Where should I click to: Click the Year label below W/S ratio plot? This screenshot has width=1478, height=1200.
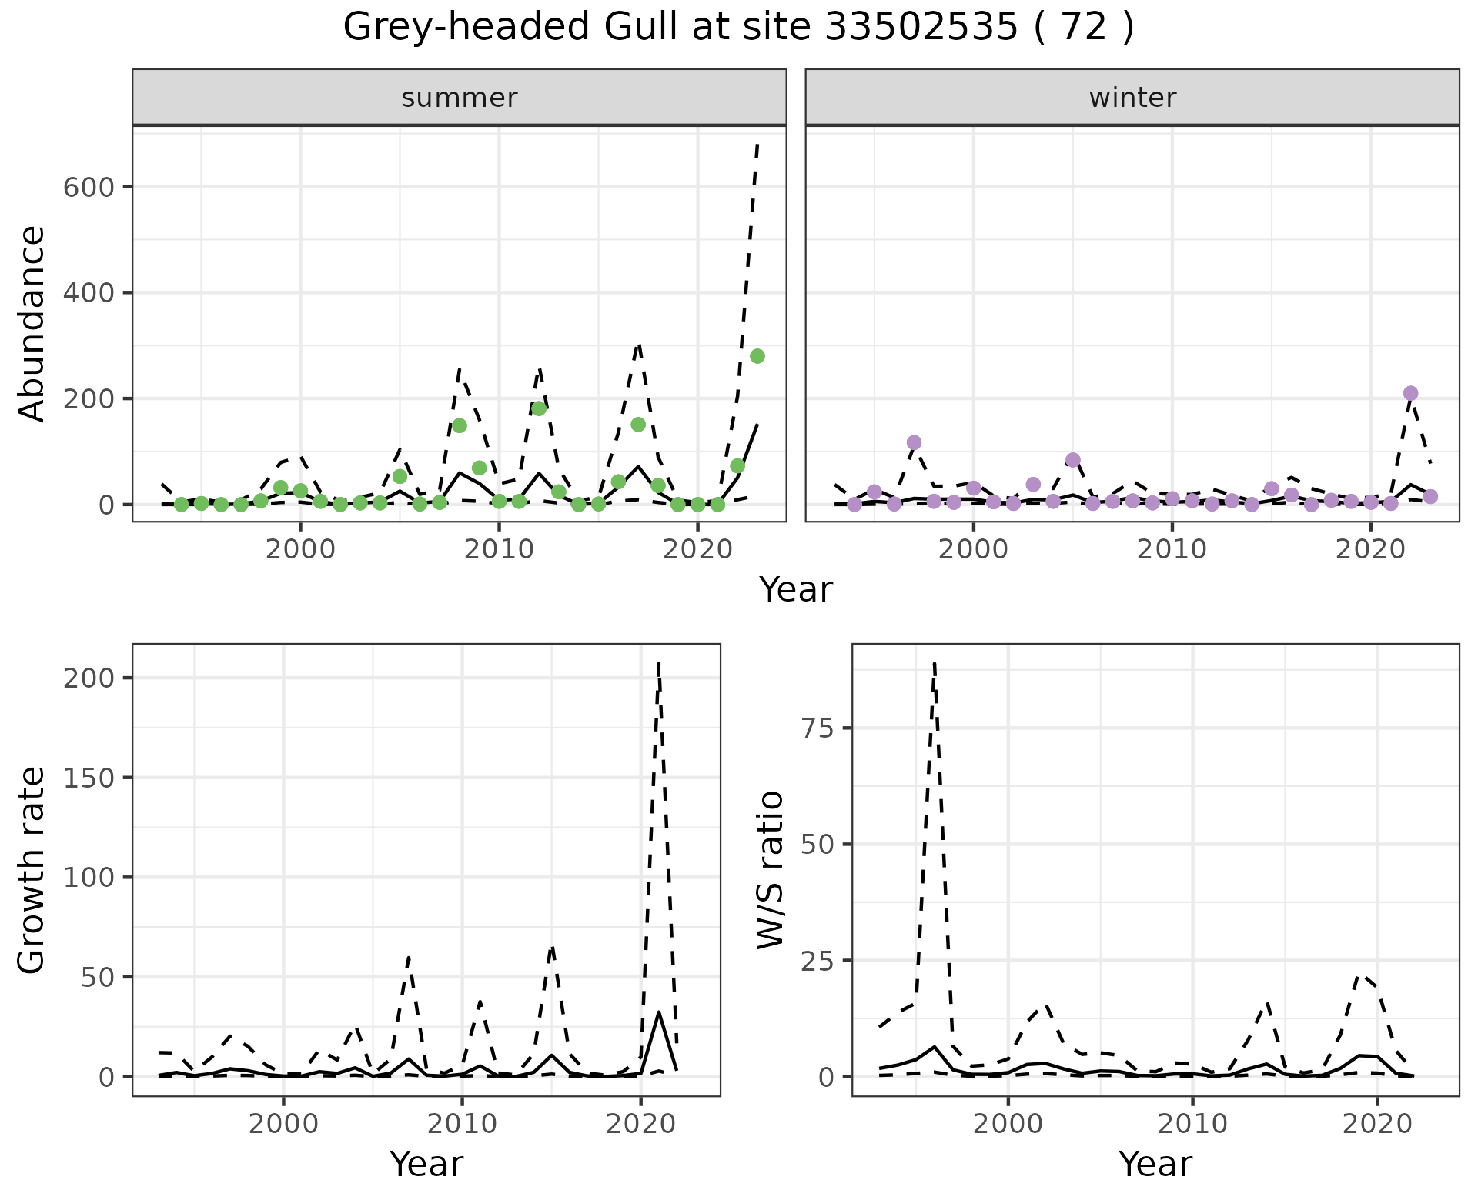pos(1155,1165)
